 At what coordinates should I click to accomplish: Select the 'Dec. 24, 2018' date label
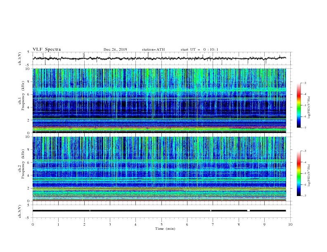[115, 49]
